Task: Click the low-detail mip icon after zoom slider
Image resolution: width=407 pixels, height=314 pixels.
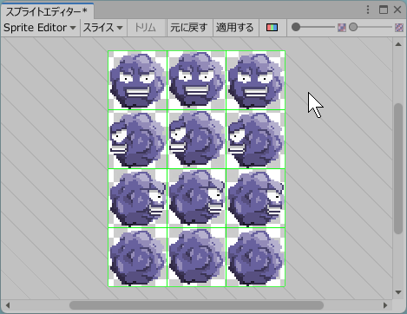Action: click(x=342, y=28)
